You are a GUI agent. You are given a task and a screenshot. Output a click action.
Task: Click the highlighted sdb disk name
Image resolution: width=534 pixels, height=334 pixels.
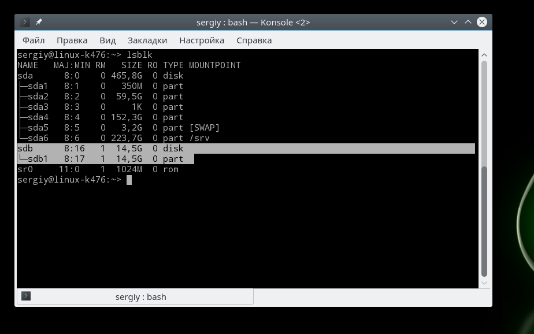coord(25,149)
